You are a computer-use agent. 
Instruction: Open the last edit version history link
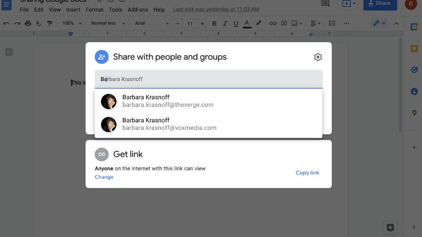pos(216,9)
